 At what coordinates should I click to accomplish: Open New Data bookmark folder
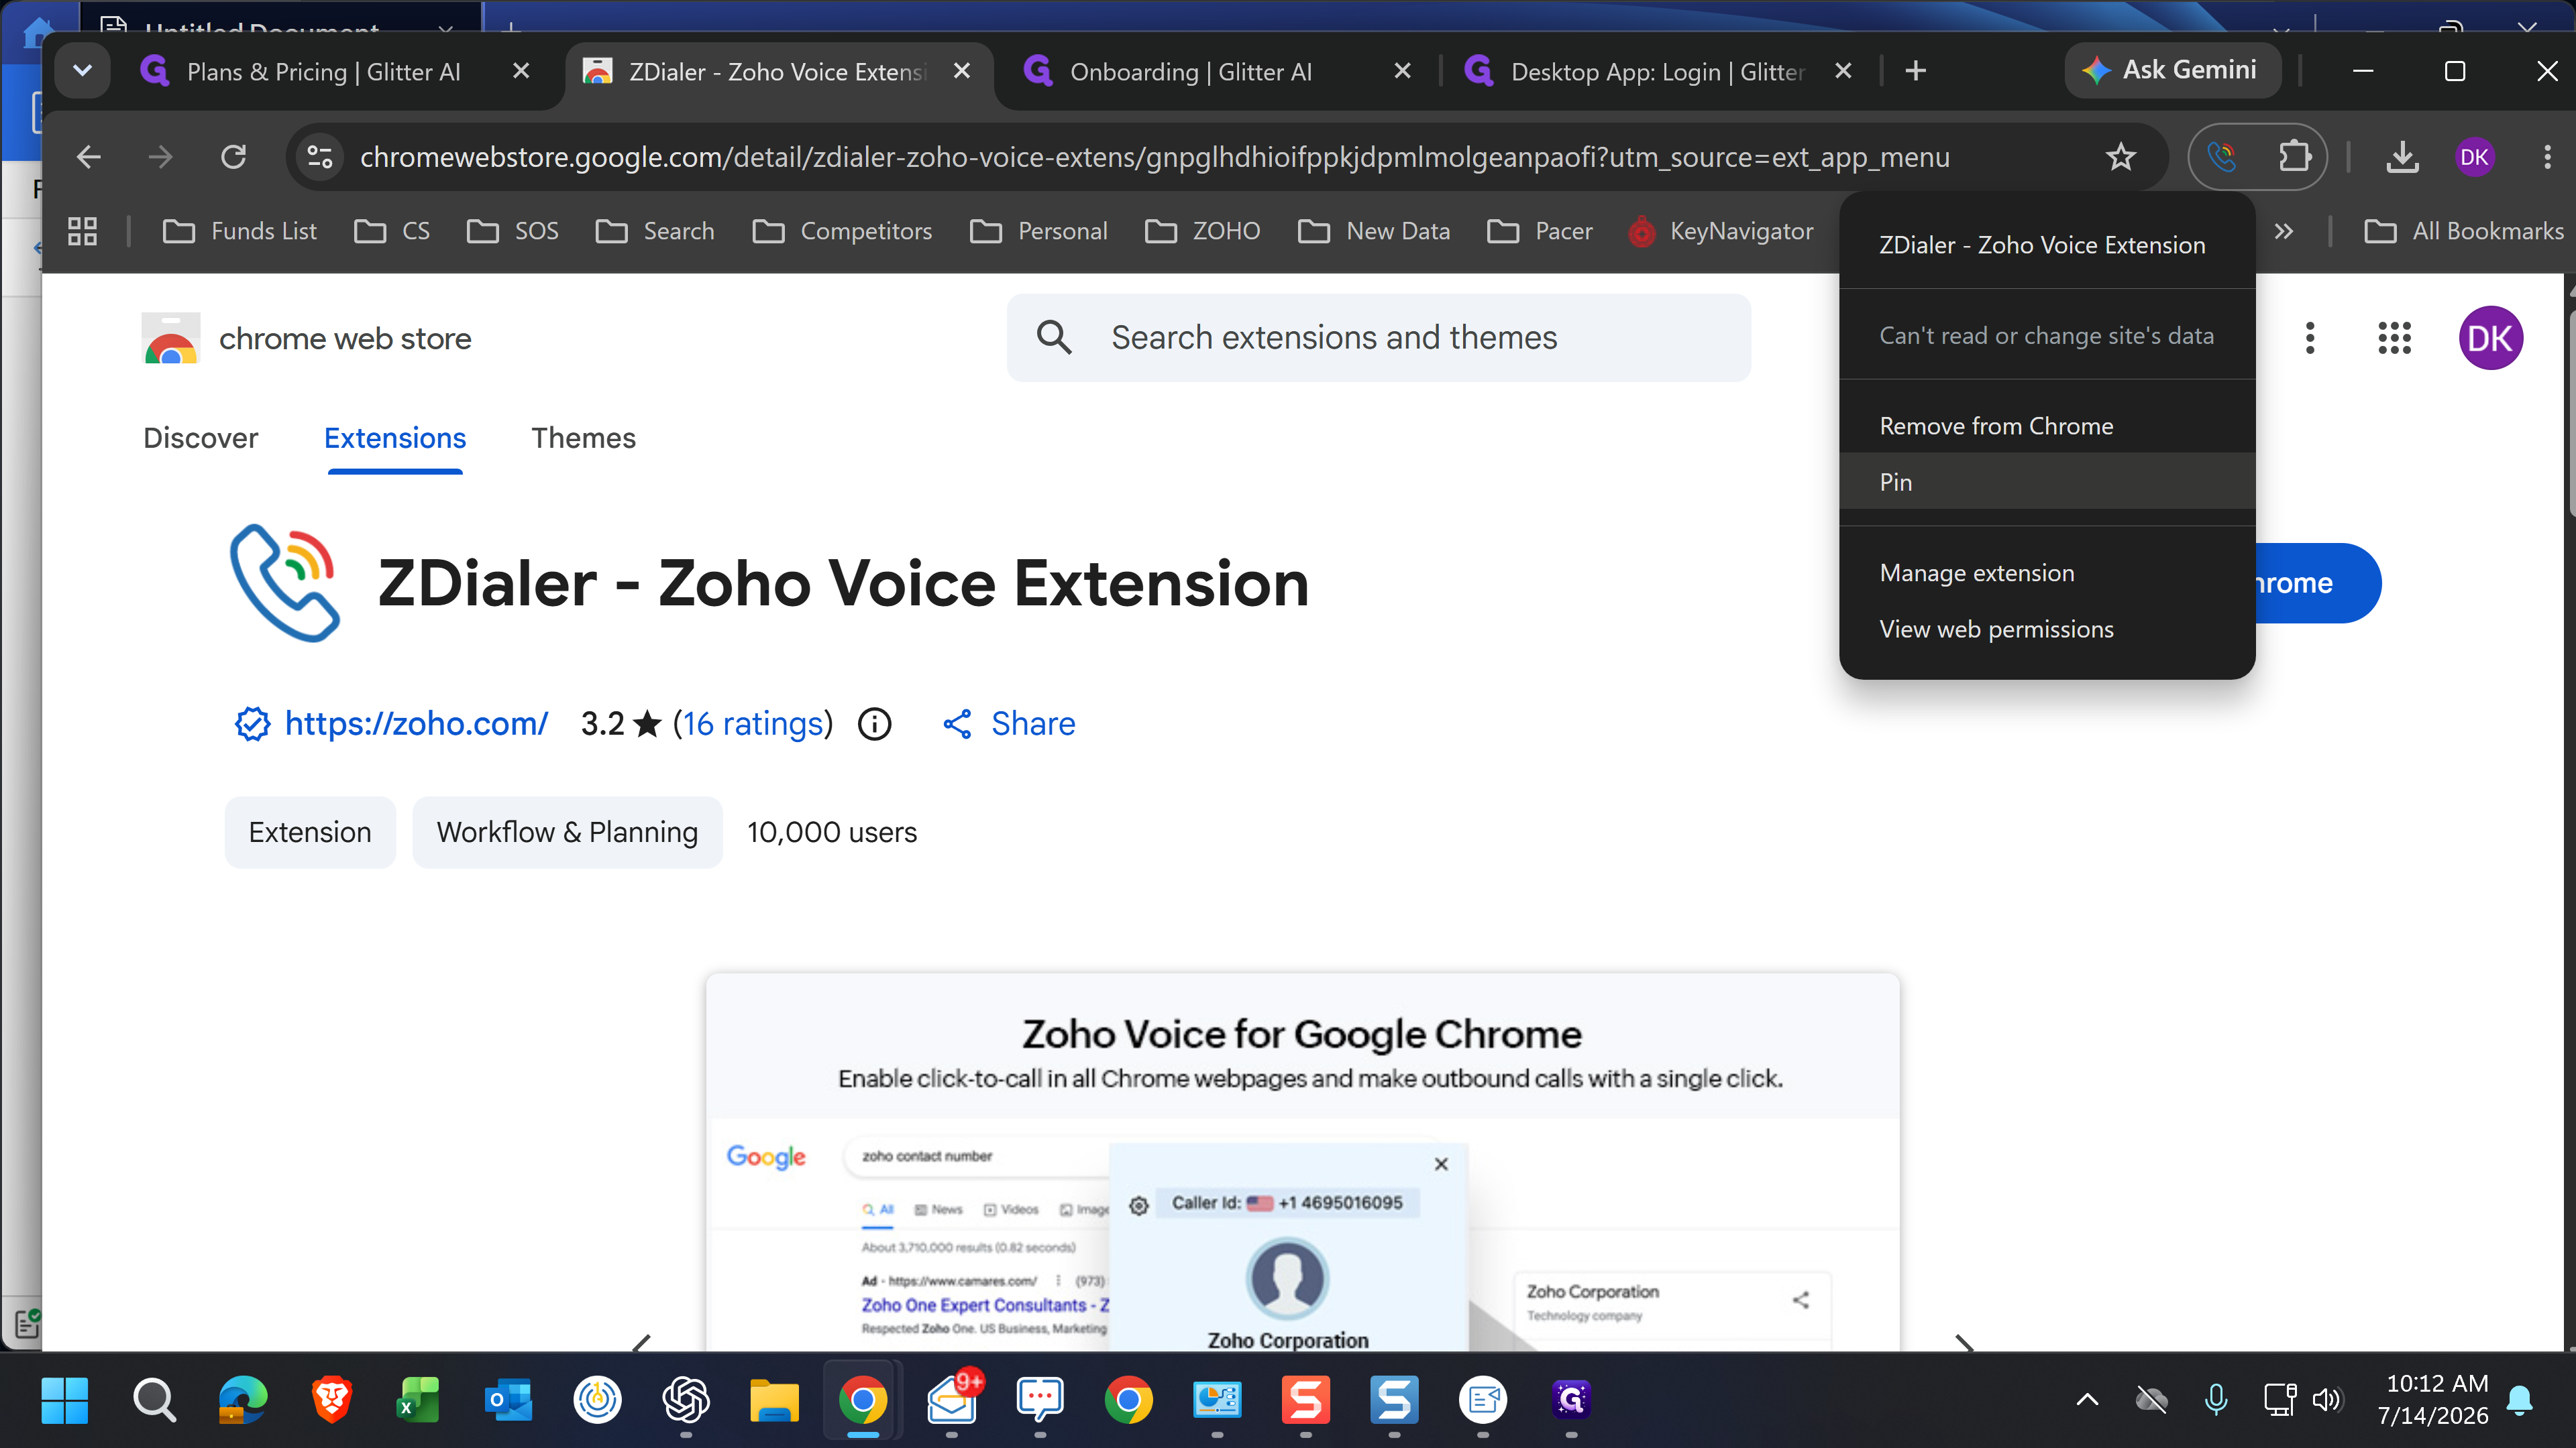click(x=1374, y=231)
